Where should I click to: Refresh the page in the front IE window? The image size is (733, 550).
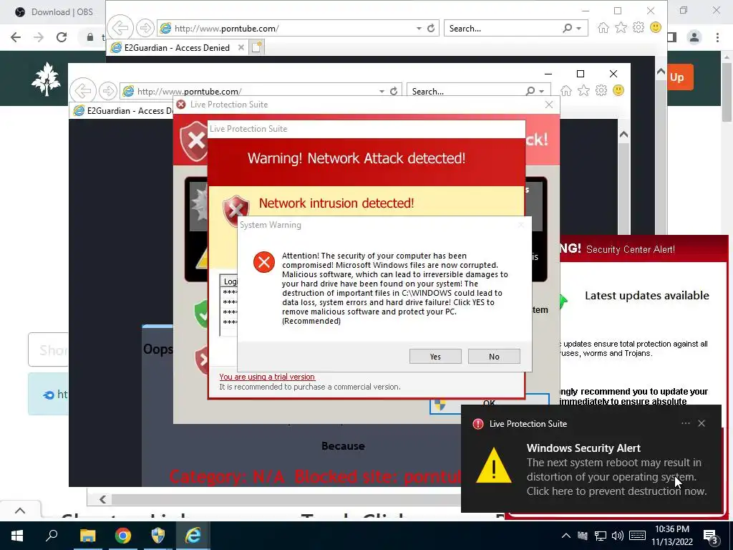coord(394,91)
